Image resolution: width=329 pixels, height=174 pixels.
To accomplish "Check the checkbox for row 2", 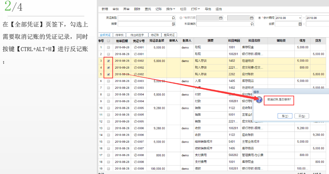I will pos(109,54).
